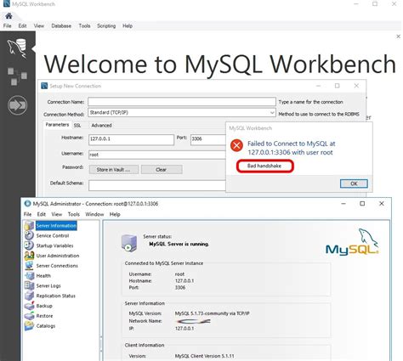
Task: Click 'MySQL 5.1.73-community via TCP/IP' version text
Action: (213, 313)
